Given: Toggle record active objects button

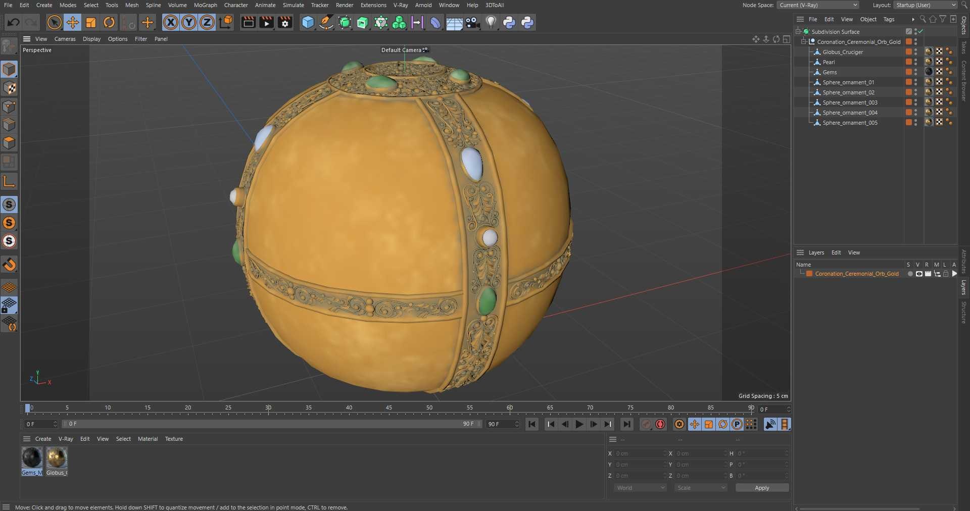Looking at the screenshot, I should (x=646, y=424).
